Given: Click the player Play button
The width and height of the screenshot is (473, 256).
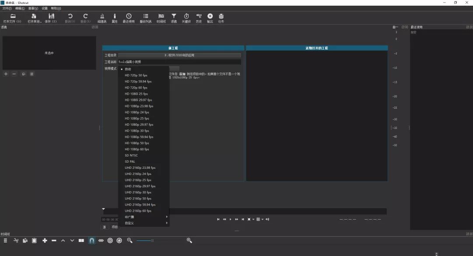Looking at the screenshot, I should click(x=230, y=220).
